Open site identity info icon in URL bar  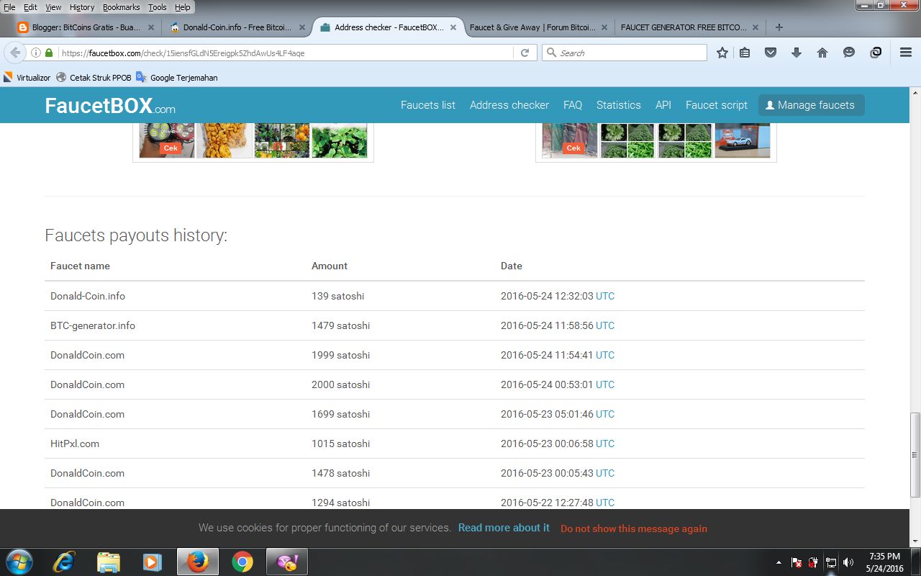(x=36, y=53)
